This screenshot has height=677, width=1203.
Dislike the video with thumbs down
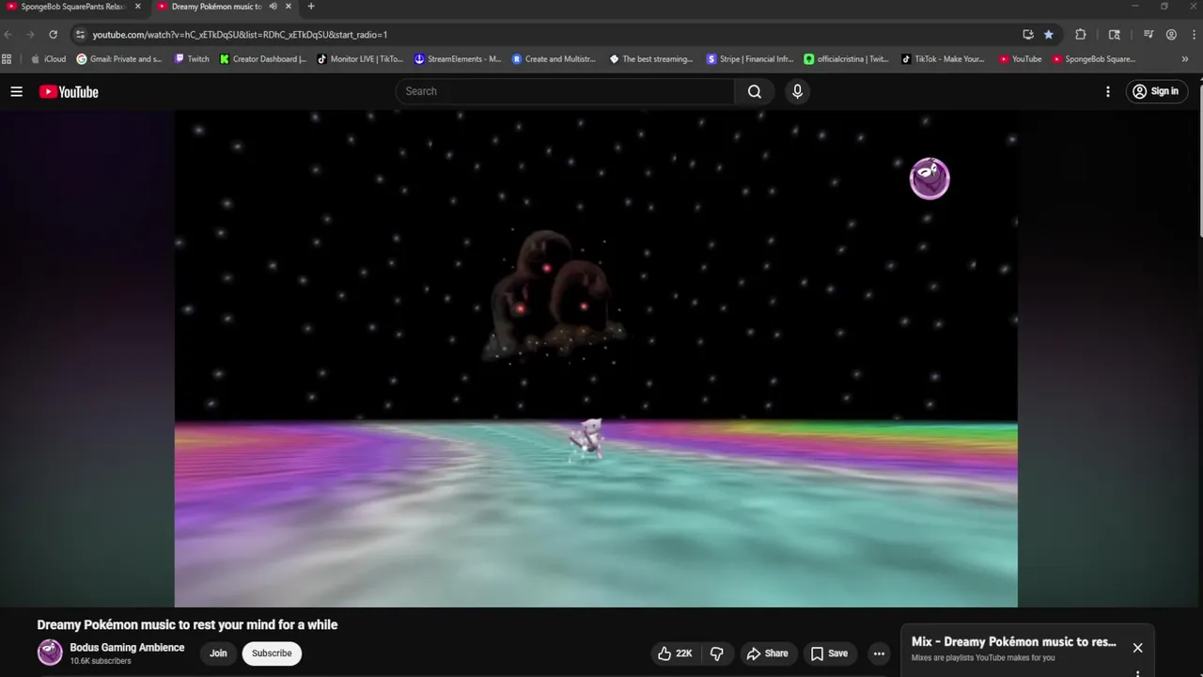click(717, 653)
